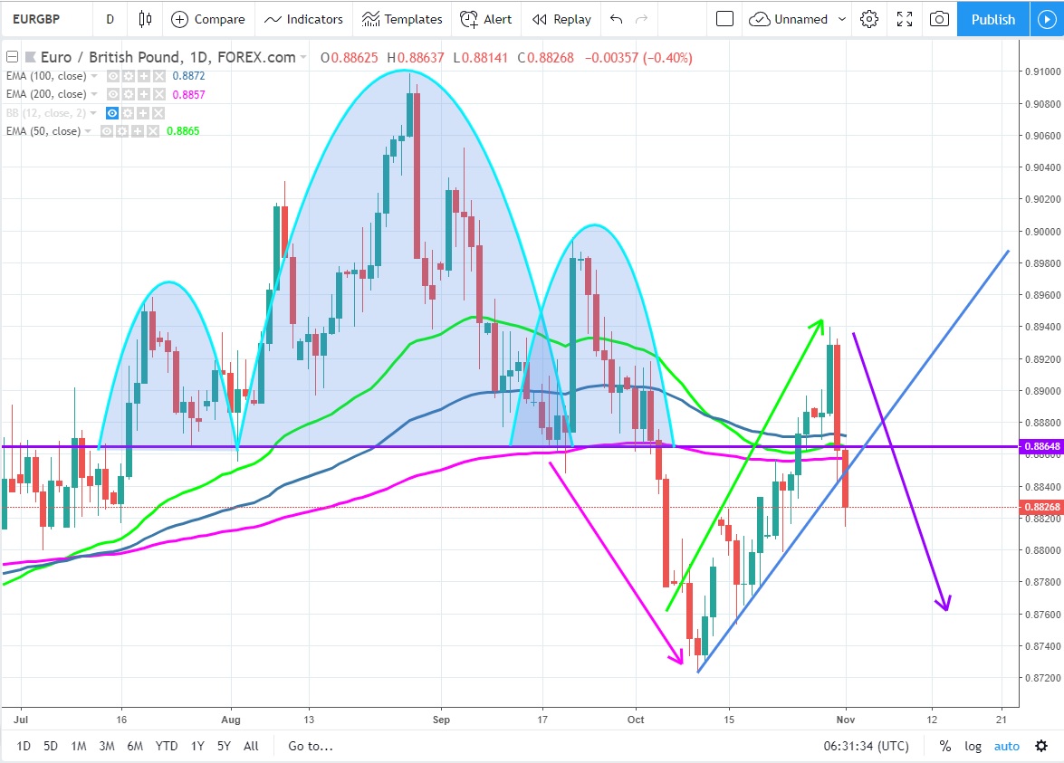Take a chart snapshot with the camera icon
1064x763 pixels.
point(940,19)
